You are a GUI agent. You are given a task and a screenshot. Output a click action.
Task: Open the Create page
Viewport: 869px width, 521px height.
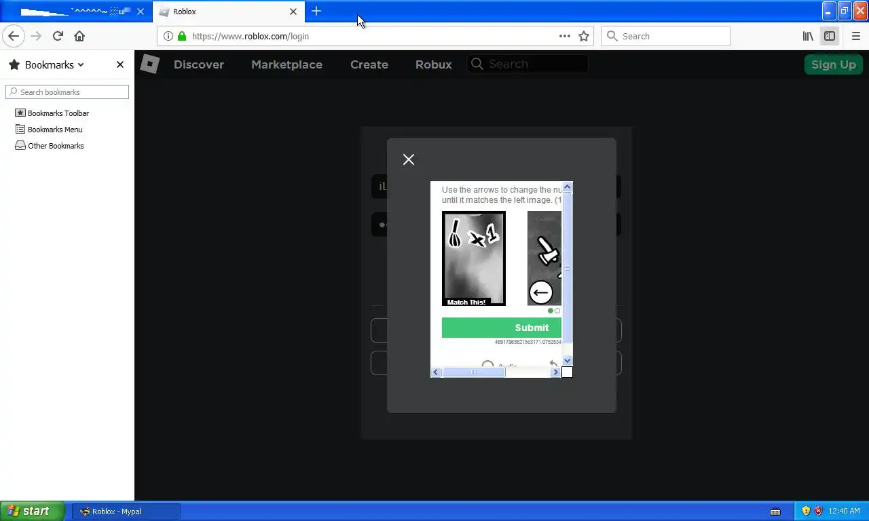coord(369,64)
